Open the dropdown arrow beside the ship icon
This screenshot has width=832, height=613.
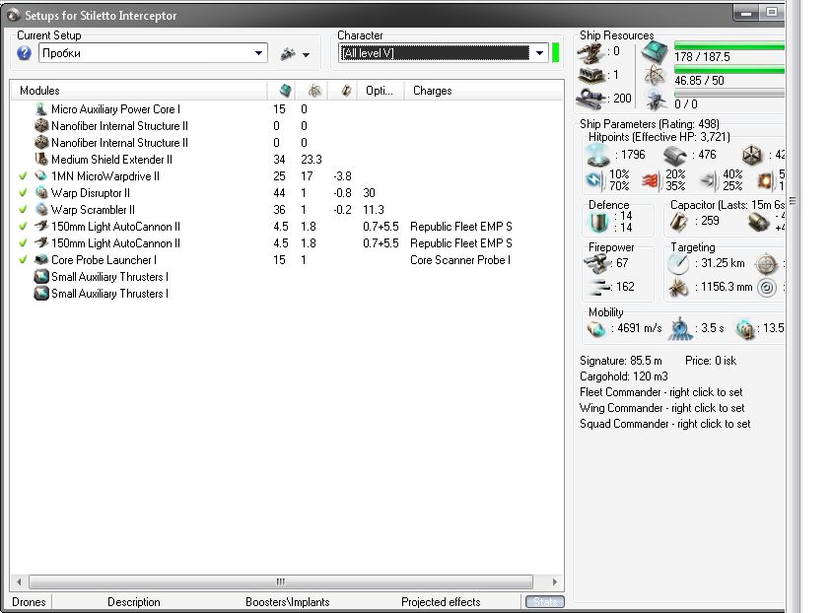[307, 54]
